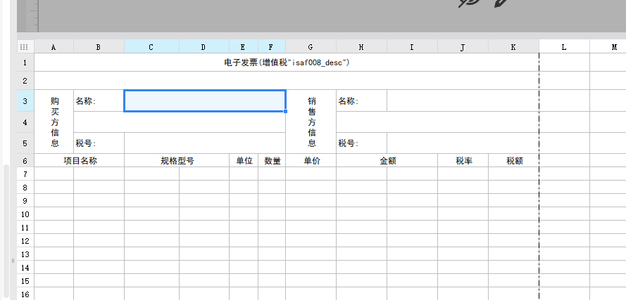The image size is (626, 300).
Task: Select row 5 header
Action: point(25,143)
